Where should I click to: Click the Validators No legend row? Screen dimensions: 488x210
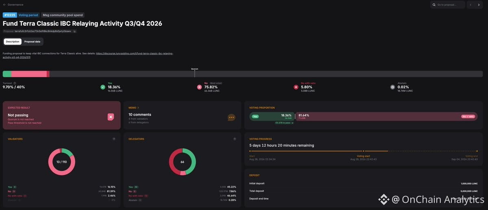pos(61,191)
